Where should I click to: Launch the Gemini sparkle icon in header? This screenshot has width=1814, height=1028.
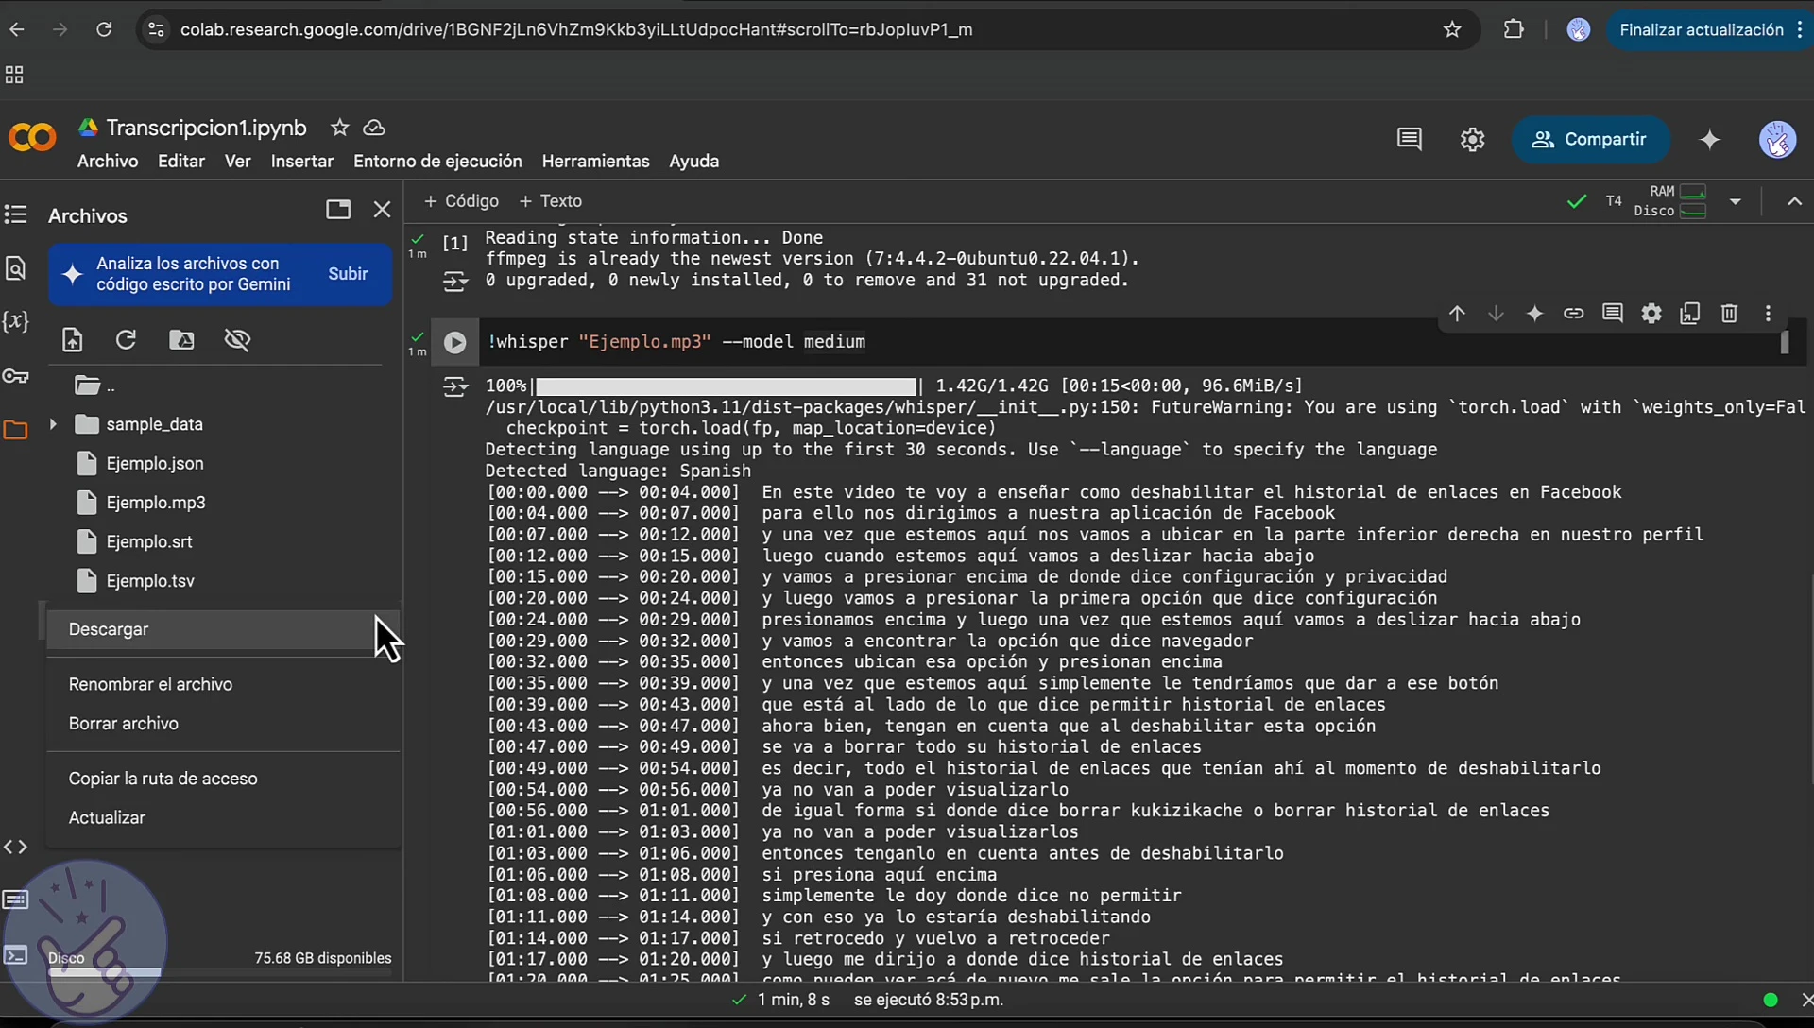pyautogui.click(x=1710, y=140)
